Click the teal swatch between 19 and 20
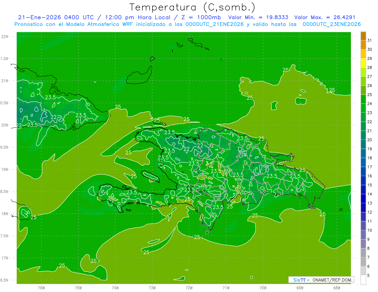 [363, 144]
